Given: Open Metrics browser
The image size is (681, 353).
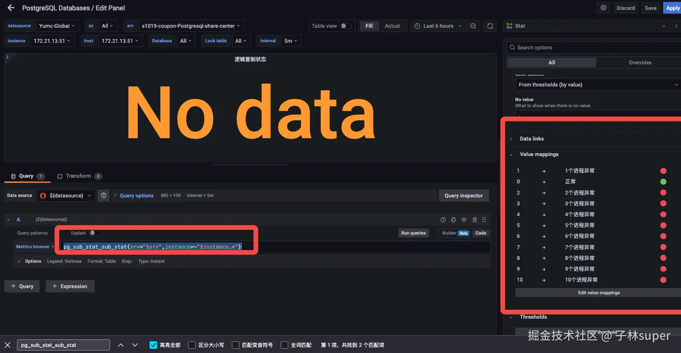Looking at the screenshot, I should [x=35, y=246].
